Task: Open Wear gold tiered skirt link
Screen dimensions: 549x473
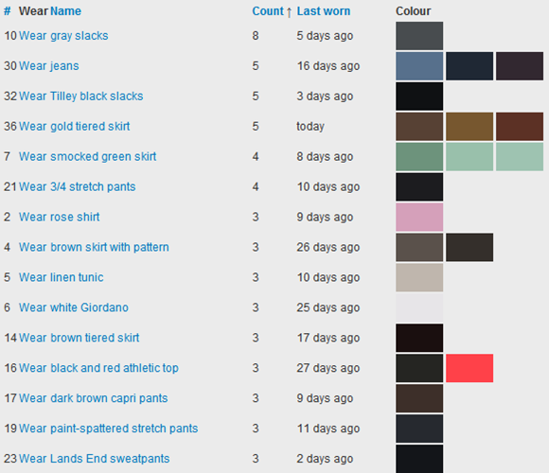Action: 74,127
